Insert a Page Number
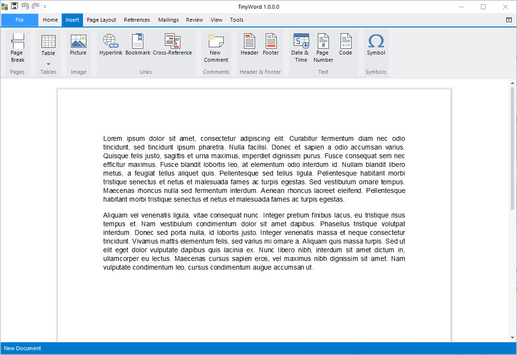The width and height of the screenshot is (517, 355). coord(323,48)
